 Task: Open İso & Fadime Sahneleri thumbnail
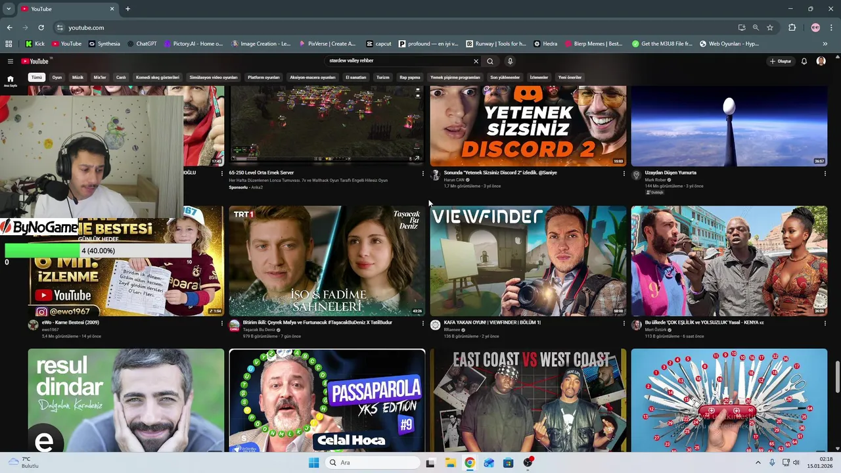tap(327, 261)
